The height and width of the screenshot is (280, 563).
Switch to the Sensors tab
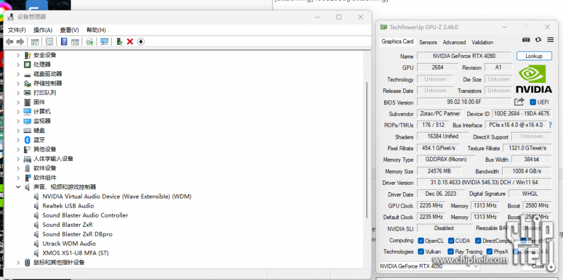click(x=428, y=42)
